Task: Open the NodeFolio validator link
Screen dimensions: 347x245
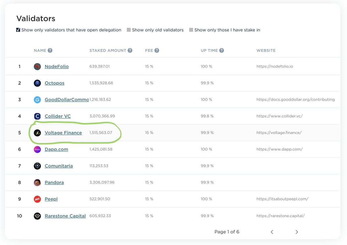Action: click(x=57, y=67)
